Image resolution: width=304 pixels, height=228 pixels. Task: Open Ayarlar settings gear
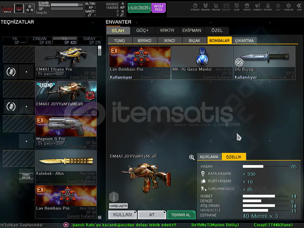coord(288,7)
